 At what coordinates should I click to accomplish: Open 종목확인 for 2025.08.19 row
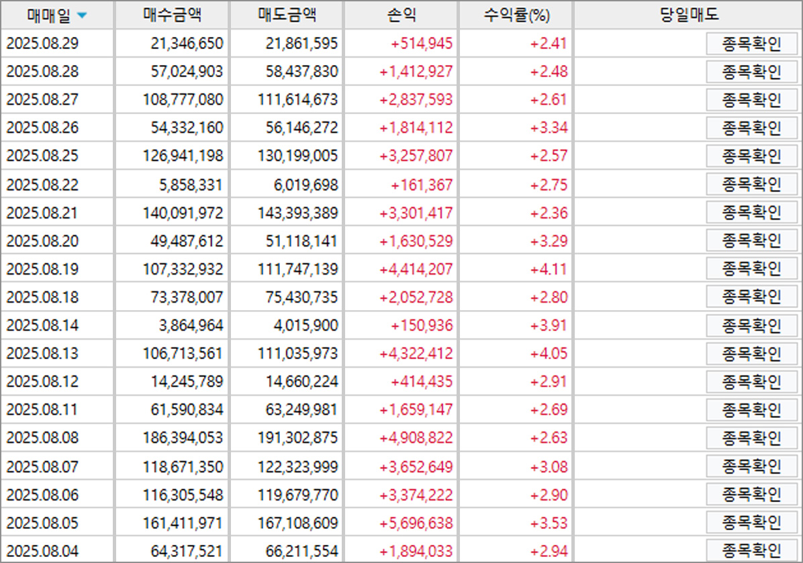tap(751, 269)
